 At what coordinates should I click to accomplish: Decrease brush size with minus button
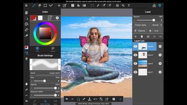click(32, 81)
